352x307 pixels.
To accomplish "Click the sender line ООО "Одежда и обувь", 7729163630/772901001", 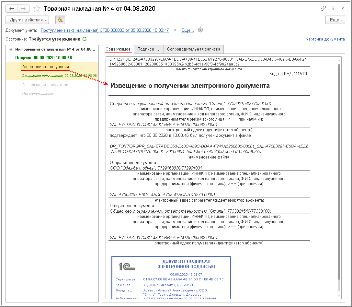I will point(155,168).
